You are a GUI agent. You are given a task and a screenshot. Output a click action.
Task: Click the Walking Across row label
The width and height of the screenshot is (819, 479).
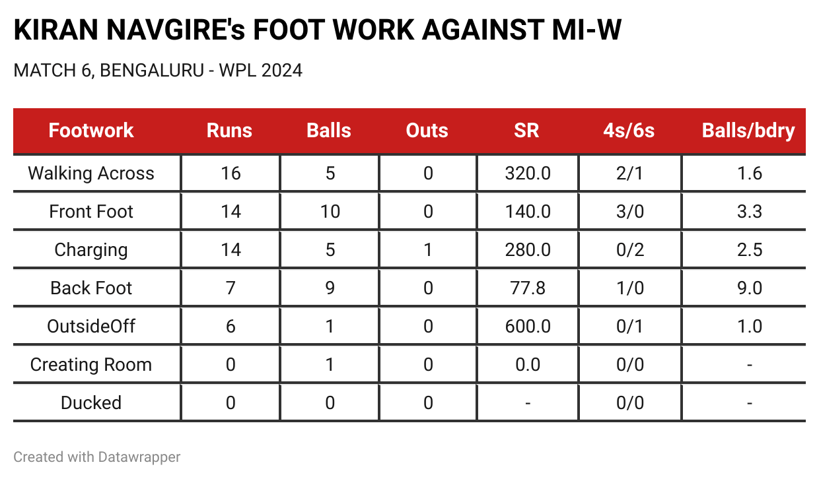pyautogui.click(x=91, y=174)
